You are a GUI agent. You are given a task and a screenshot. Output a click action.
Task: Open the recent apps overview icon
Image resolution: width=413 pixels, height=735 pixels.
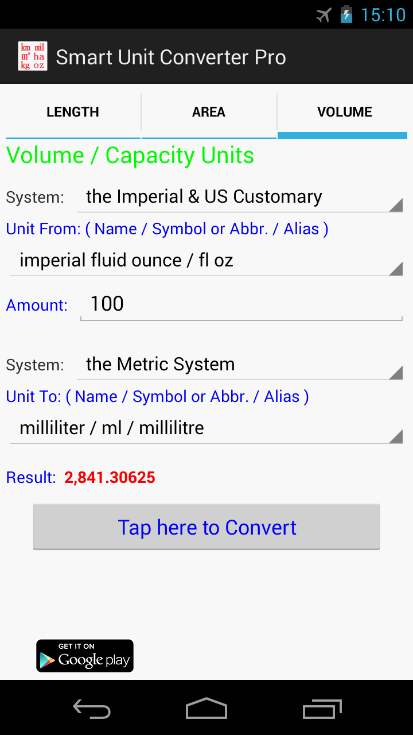click(x=322, y=709)
